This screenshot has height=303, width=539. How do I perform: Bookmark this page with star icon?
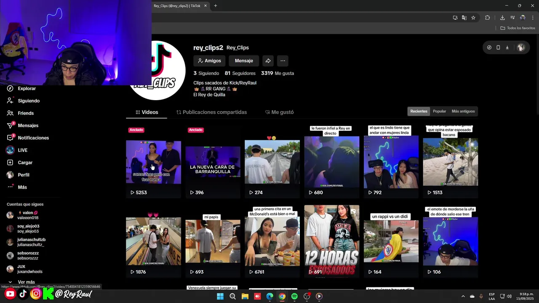point(473,18)
